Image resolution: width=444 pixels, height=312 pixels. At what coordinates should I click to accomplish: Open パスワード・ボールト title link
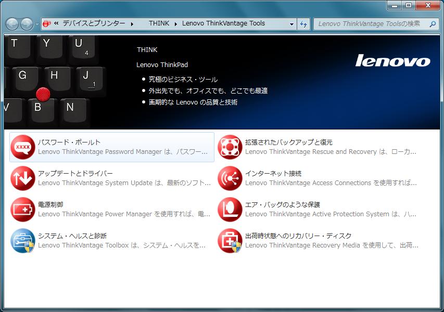pos(69,142)
